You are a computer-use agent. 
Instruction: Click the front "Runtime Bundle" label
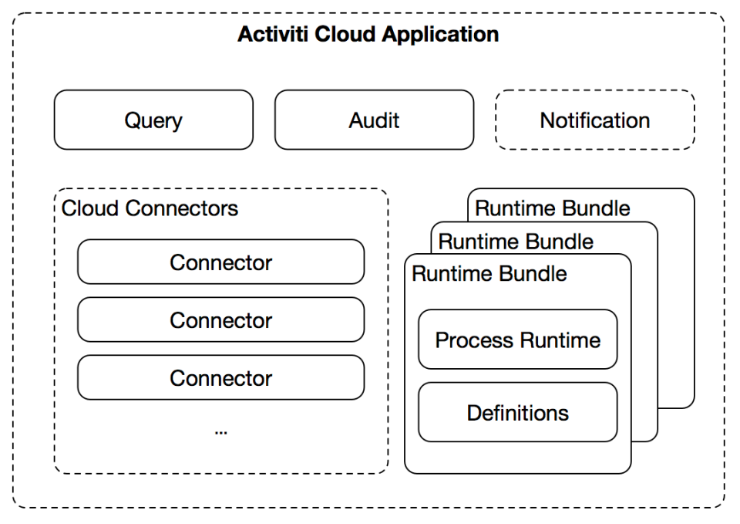click(489, 274)
